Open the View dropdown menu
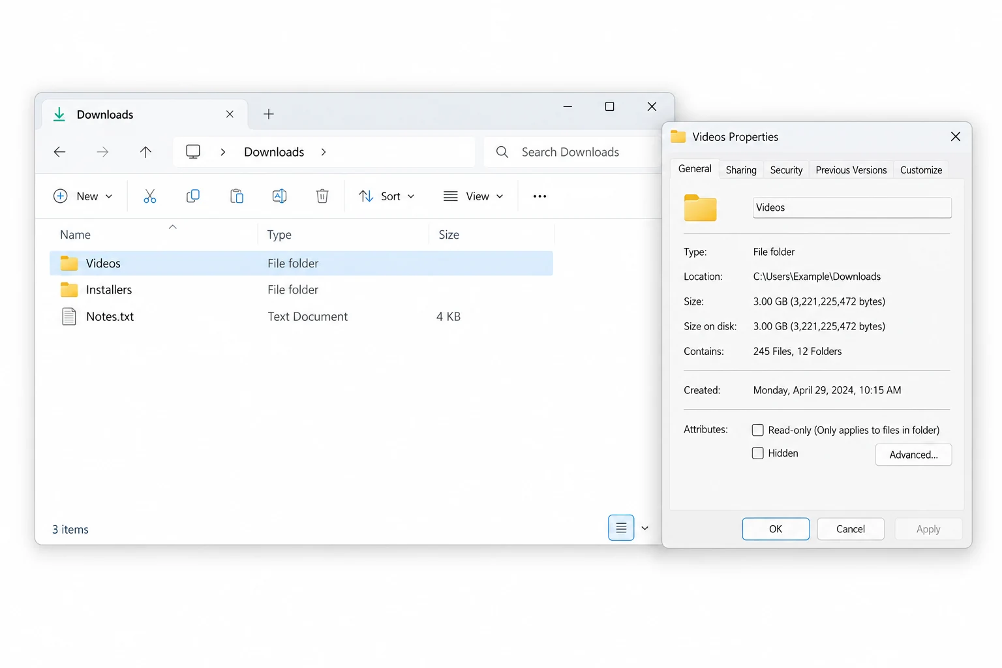The height and width of the screenshot is (668, 1002). coord(474,196)
